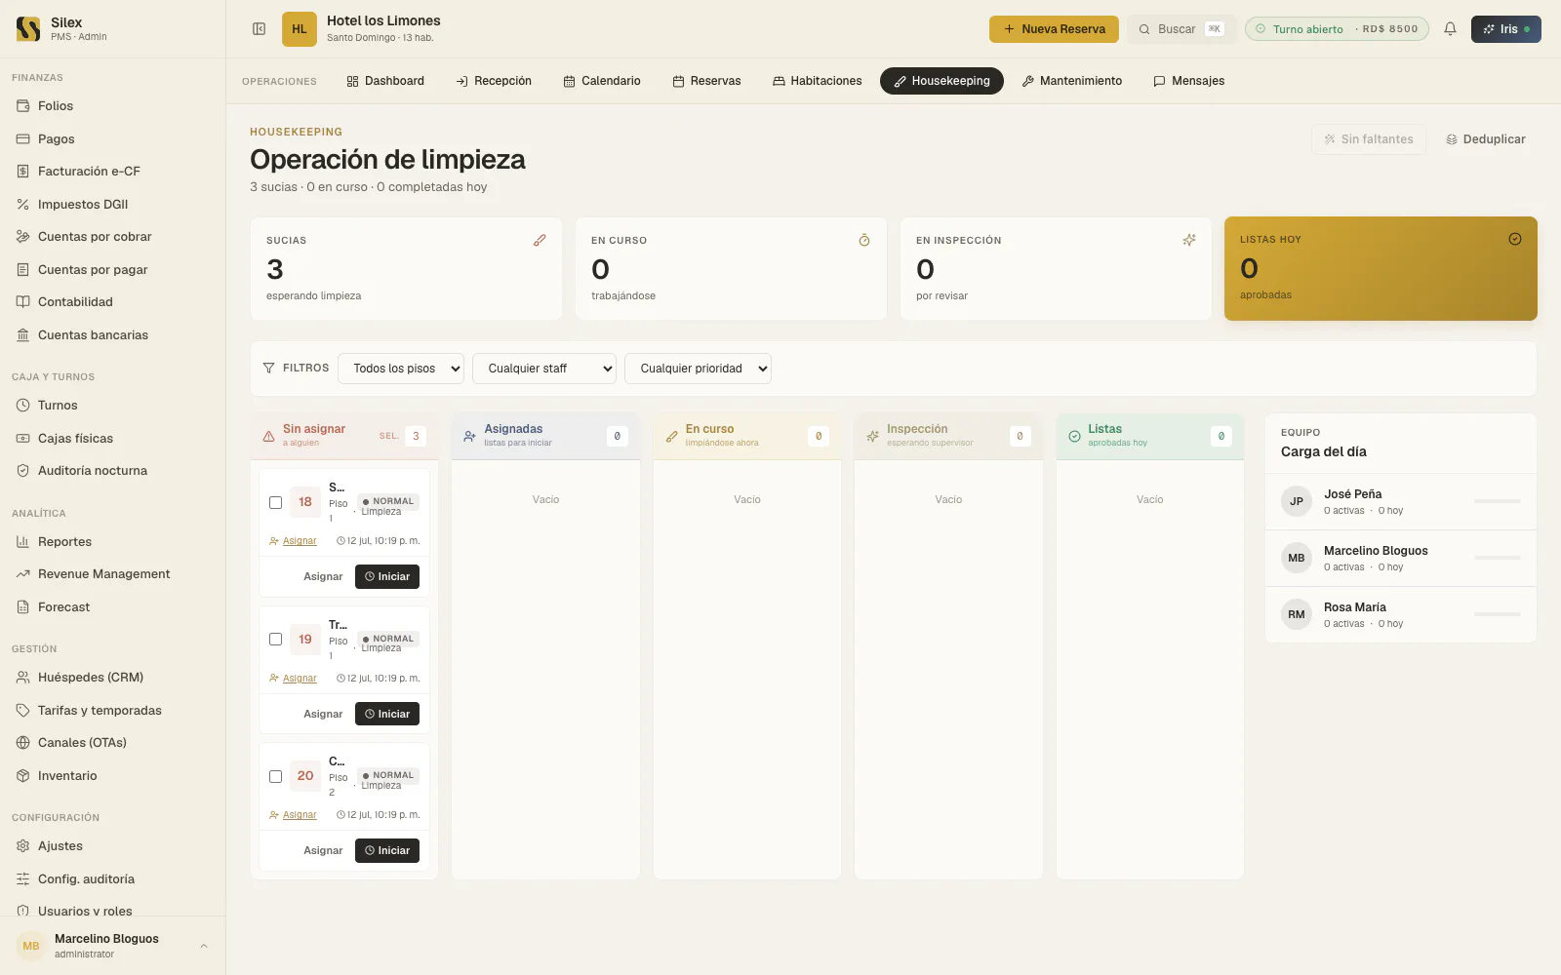The height and width of the screenshot is (975, 1561).
Task: Click the Silex logo icon
Action: [28, 29]
